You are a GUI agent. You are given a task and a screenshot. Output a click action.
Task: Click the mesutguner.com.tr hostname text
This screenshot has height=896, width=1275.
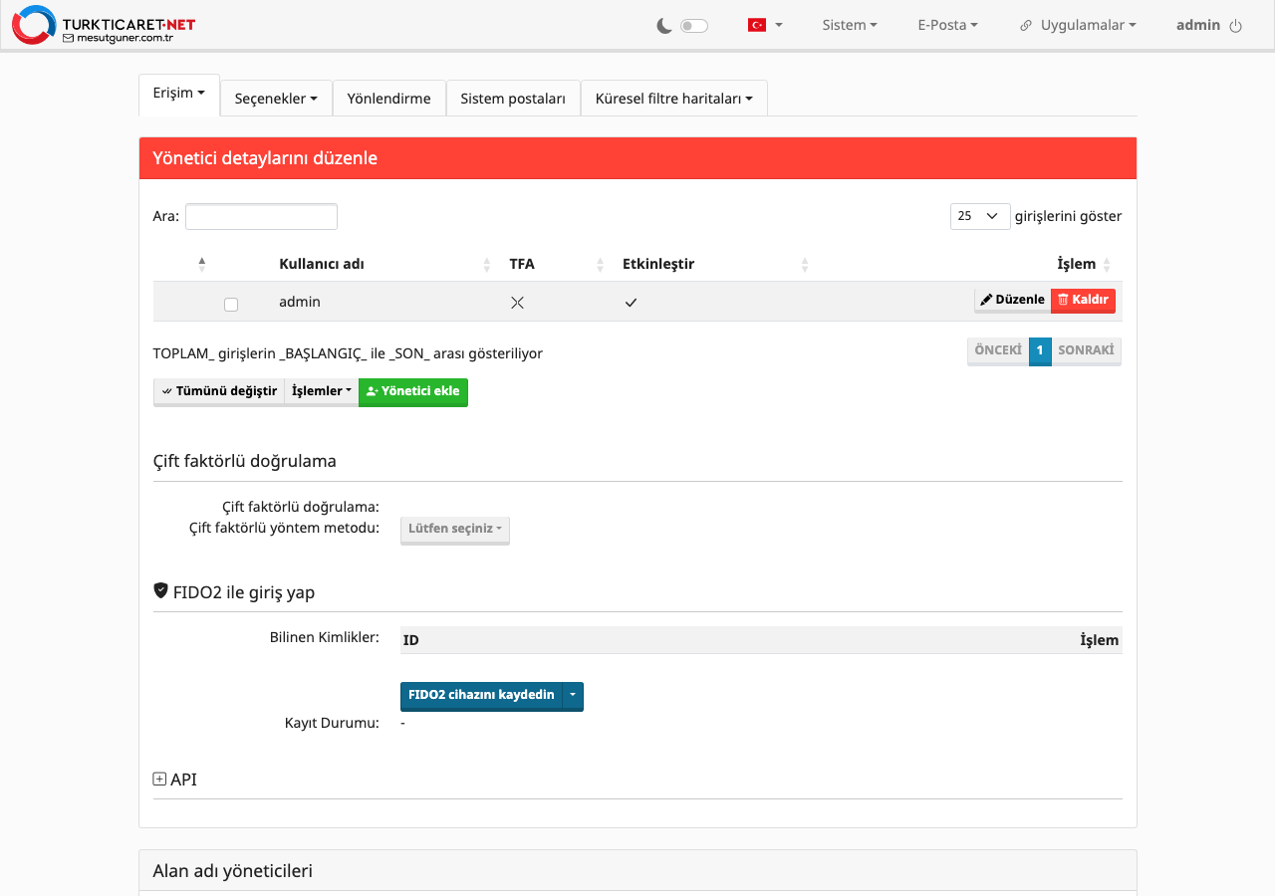[x=125, y=38]
